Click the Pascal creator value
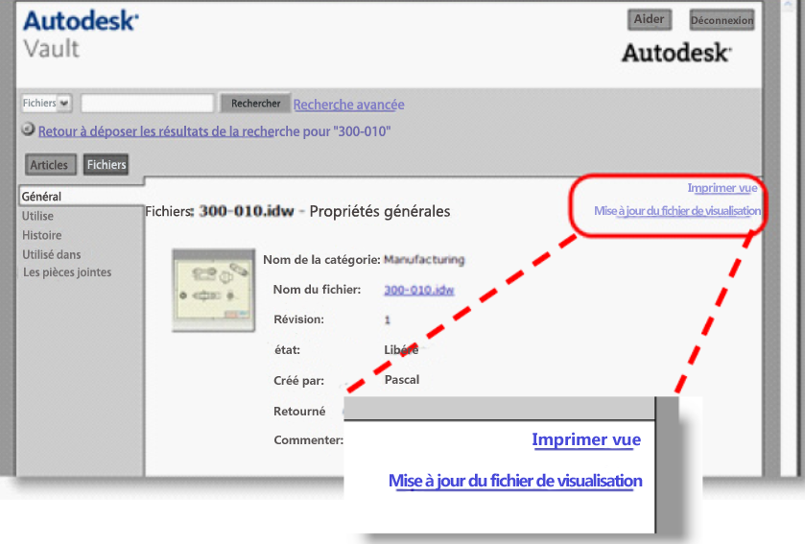 click(x=401, y=380)
